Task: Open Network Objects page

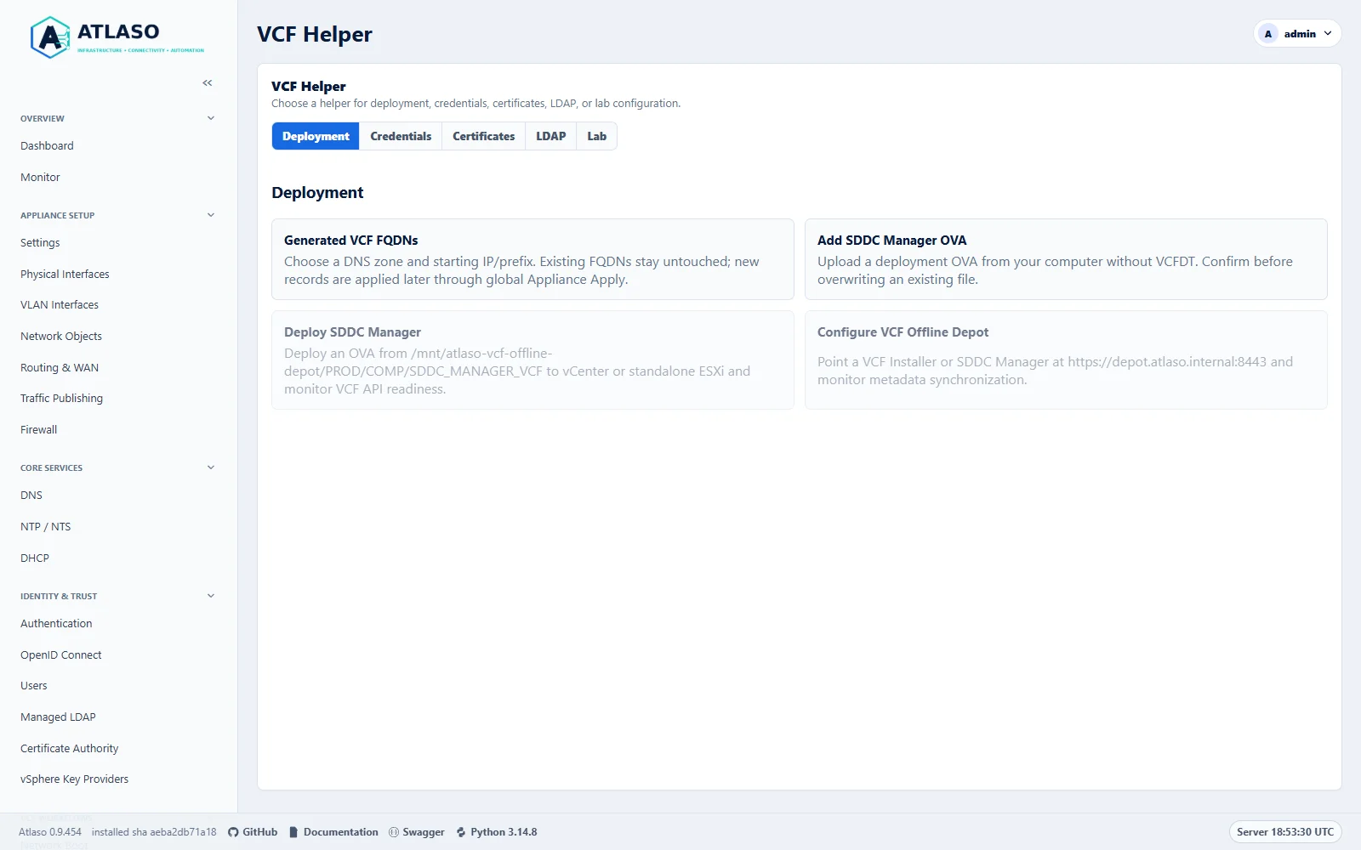Action: click(x=61, y=337)
